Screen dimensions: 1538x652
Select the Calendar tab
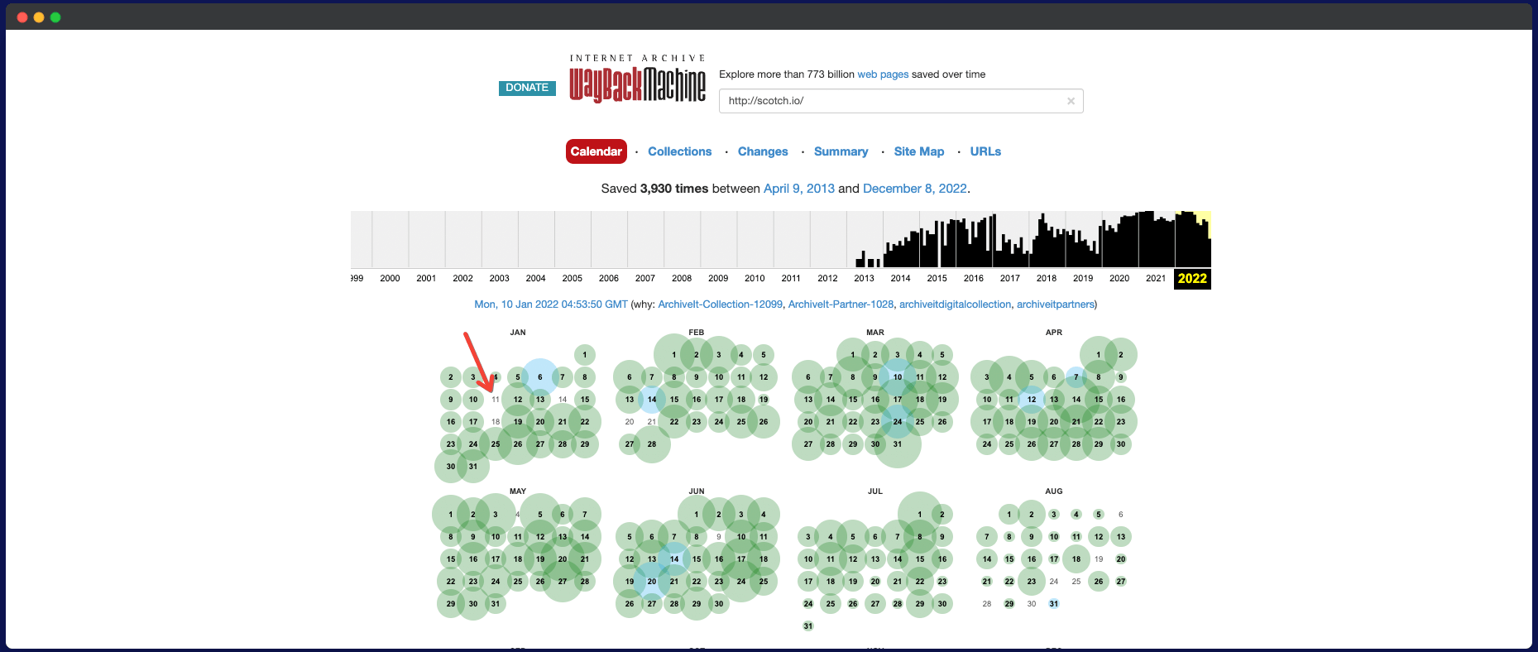[x=596, y=151]
